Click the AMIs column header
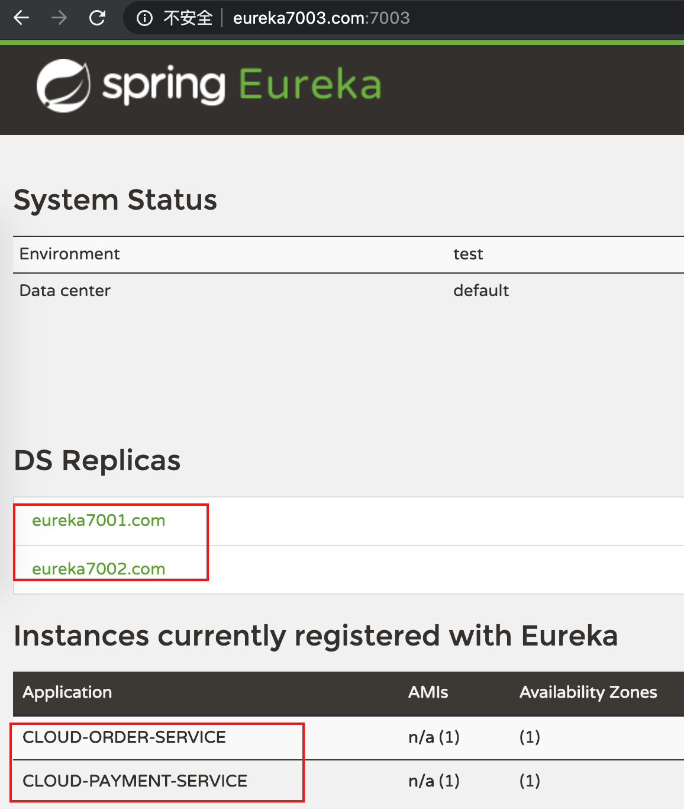 tap(428, 692)
